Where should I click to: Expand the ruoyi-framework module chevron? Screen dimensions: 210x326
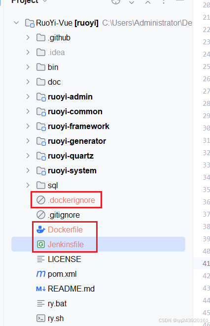click(28, 126)
